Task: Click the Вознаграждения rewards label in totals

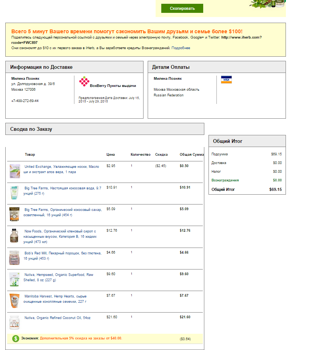Action: point(225,180)
